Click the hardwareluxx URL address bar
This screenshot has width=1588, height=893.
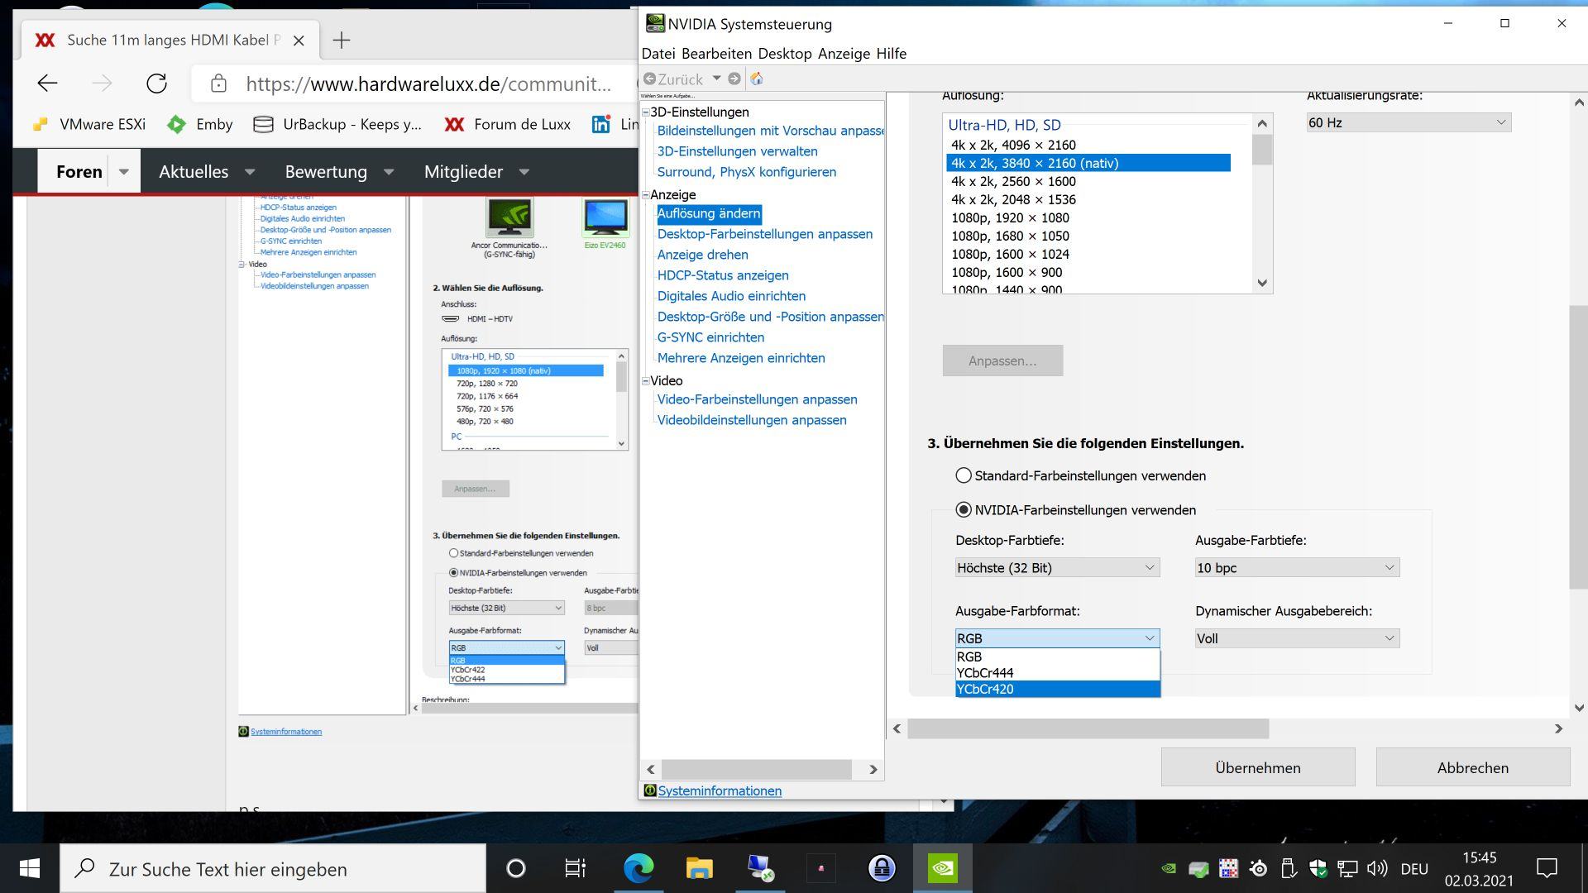(428, 84)
